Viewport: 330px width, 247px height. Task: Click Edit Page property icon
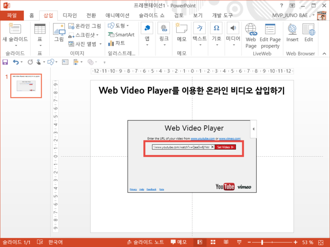(270, 29)
